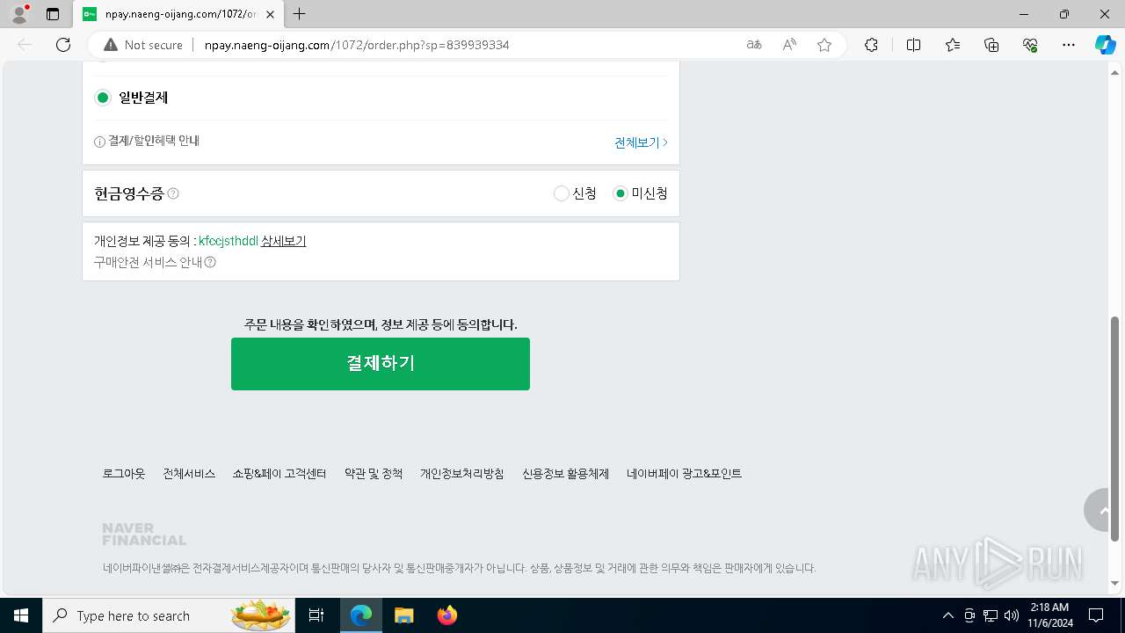Screen dimensions: 1125x633
Task: Open the notification center icon
Action: [x=1096, y=615]
